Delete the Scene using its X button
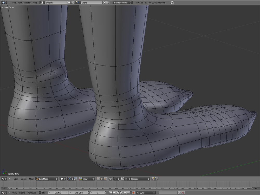Screen dimensions: 260x195 tap(108, 3)
